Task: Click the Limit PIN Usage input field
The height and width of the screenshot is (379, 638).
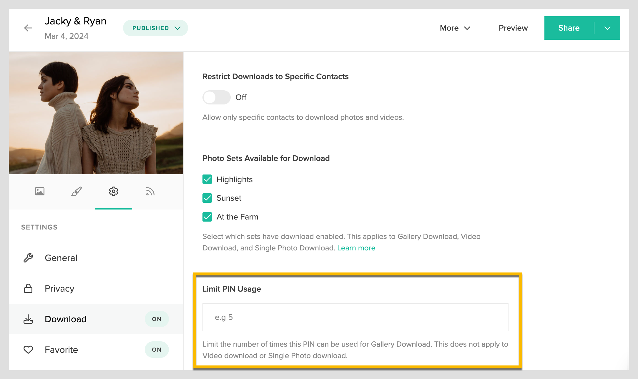Action: click(x=355, y=317)
